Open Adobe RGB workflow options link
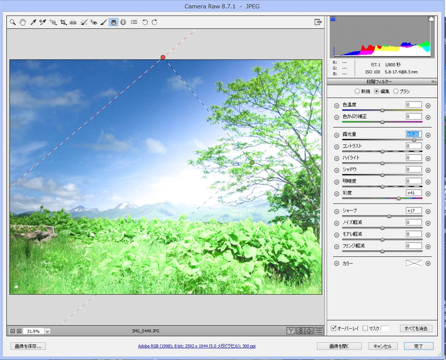Screen dimensions: 446x360 tap(196, 346)
